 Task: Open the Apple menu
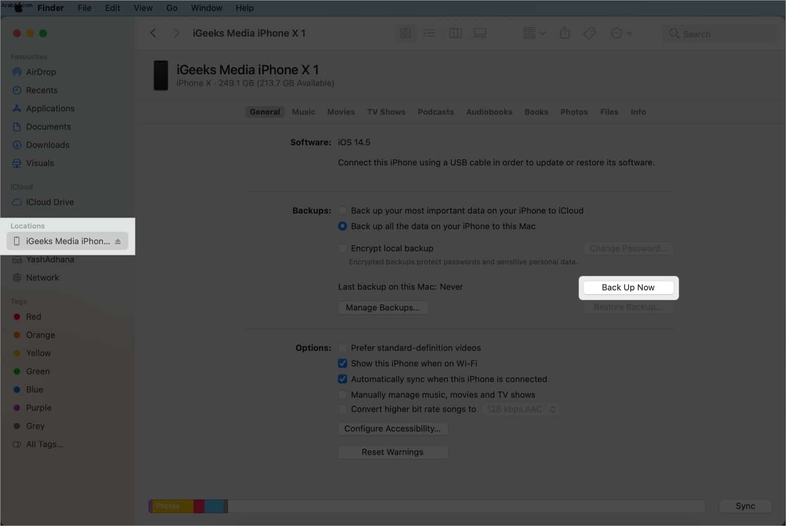click(x=18, y=8)
